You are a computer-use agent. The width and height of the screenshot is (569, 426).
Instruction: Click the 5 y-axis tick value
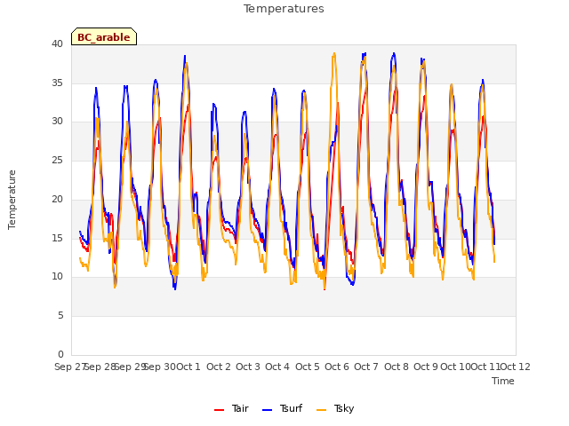coord(60,316)
